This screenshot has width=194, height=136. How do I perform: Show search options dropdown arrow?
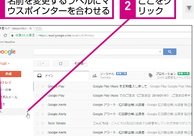tap(160, 52)
